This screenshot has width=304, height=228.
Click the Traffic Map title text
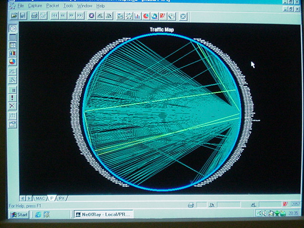[x=161, y=29]
